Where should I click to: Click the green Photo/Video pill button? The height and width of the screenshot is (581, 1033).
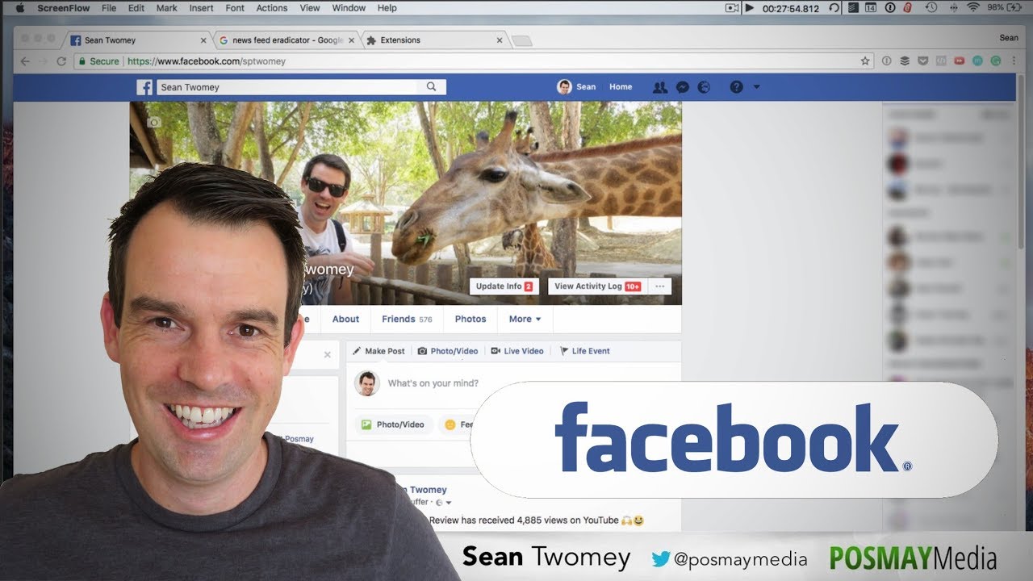394,424
